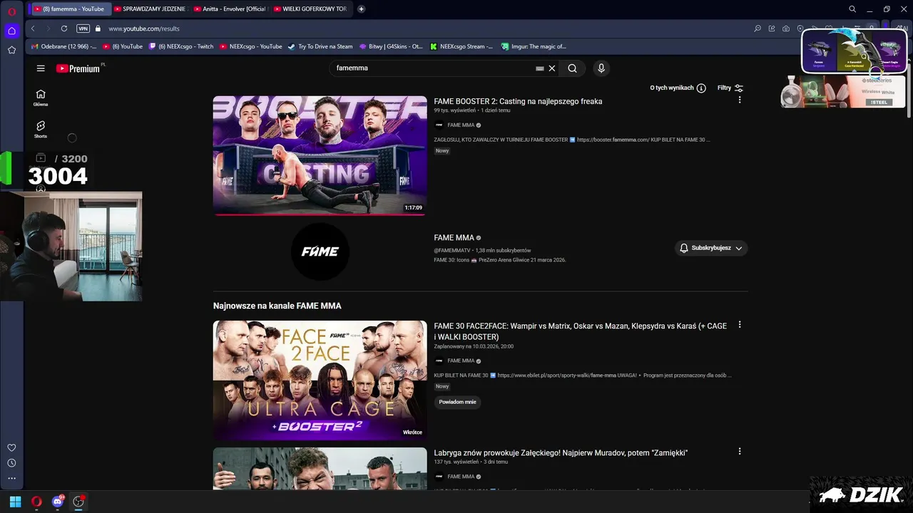Click Opera logo in the browser sidebar

pos(12,11)
